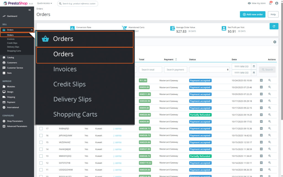Open the Customers section icon
Screen dimensions: 283x177
tap(4, 63)
